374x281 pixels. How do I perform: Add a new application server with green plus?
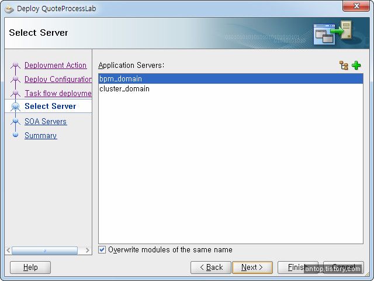[356, 66]
